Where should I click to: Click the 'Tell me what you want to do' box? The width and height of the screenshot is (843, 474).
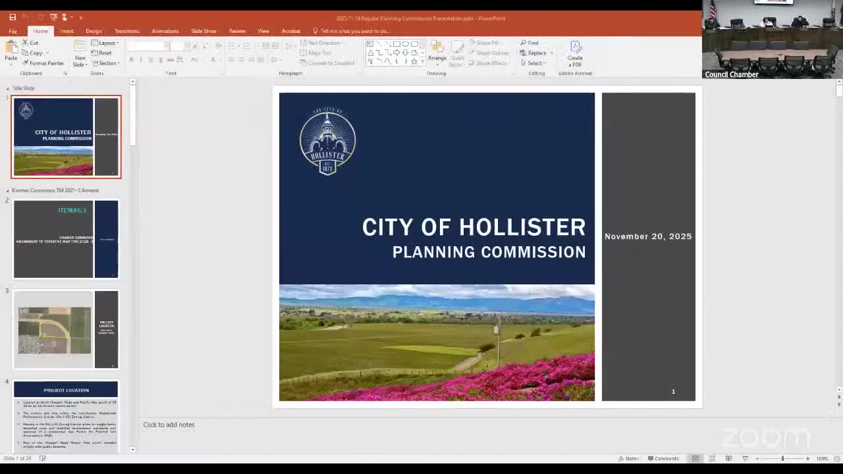(352, 31)
